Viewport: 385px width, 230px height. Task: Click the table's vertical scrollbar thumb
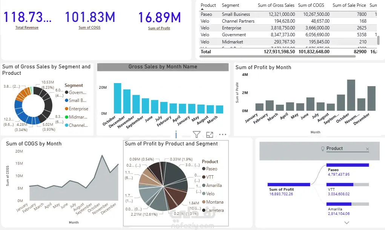378,40
